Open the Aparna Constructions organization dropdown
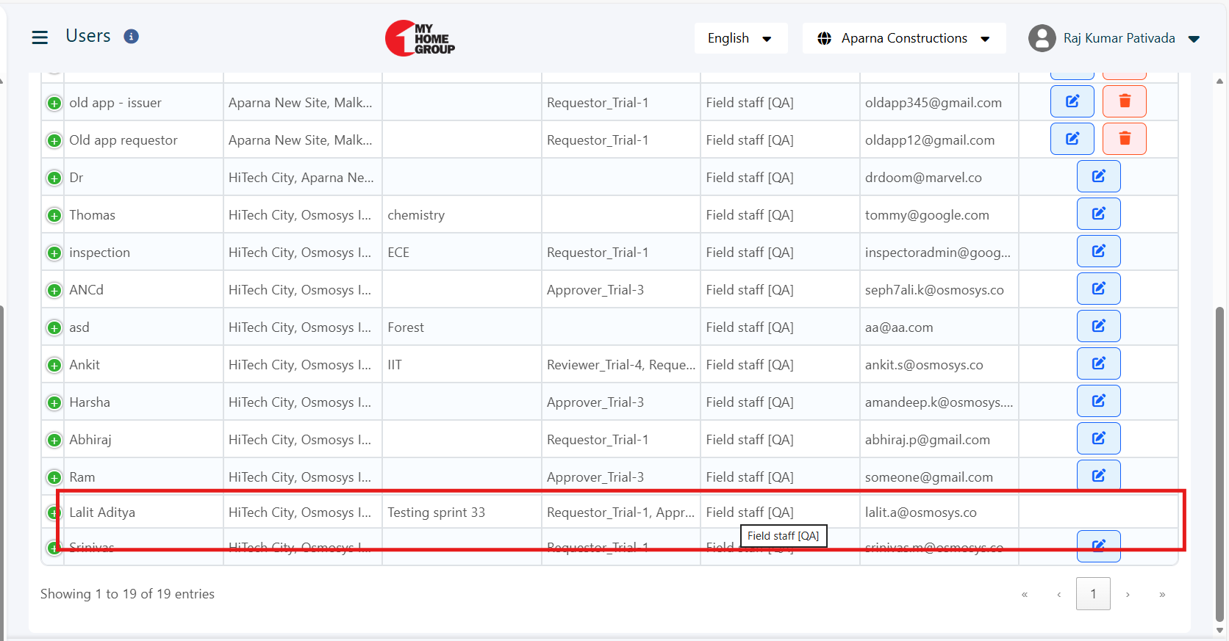 [904, 38]
